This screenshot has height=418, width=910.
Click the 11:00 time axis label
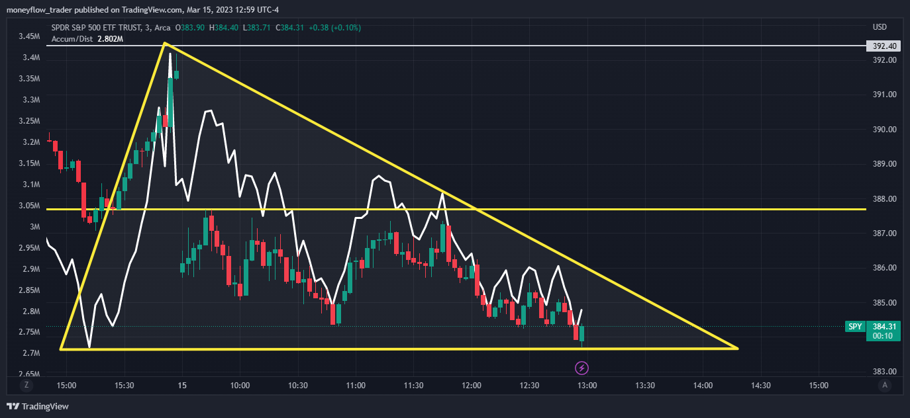click(x=356, y=386)
